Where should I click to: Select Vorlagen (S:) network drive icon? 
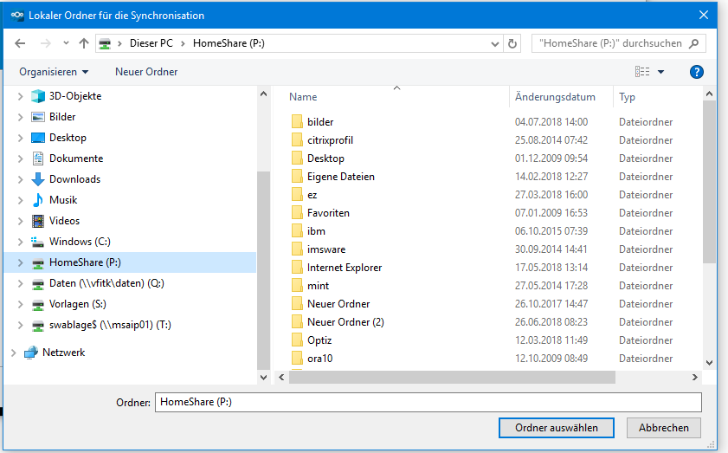click(x=38, y=305)
